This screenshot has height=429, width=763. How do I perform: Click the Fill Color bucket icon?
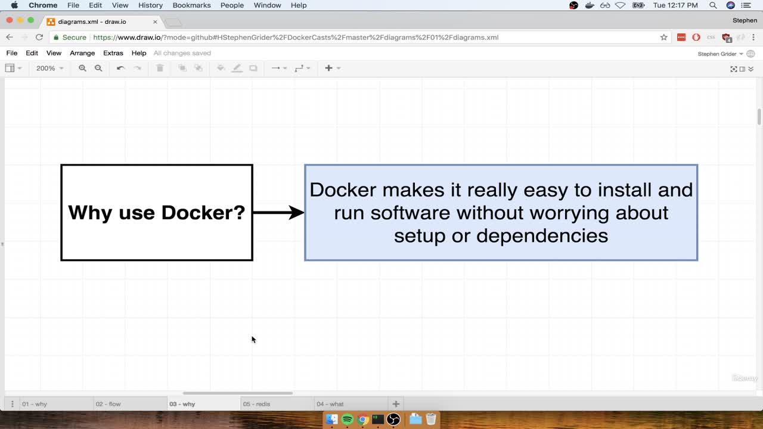221,68
